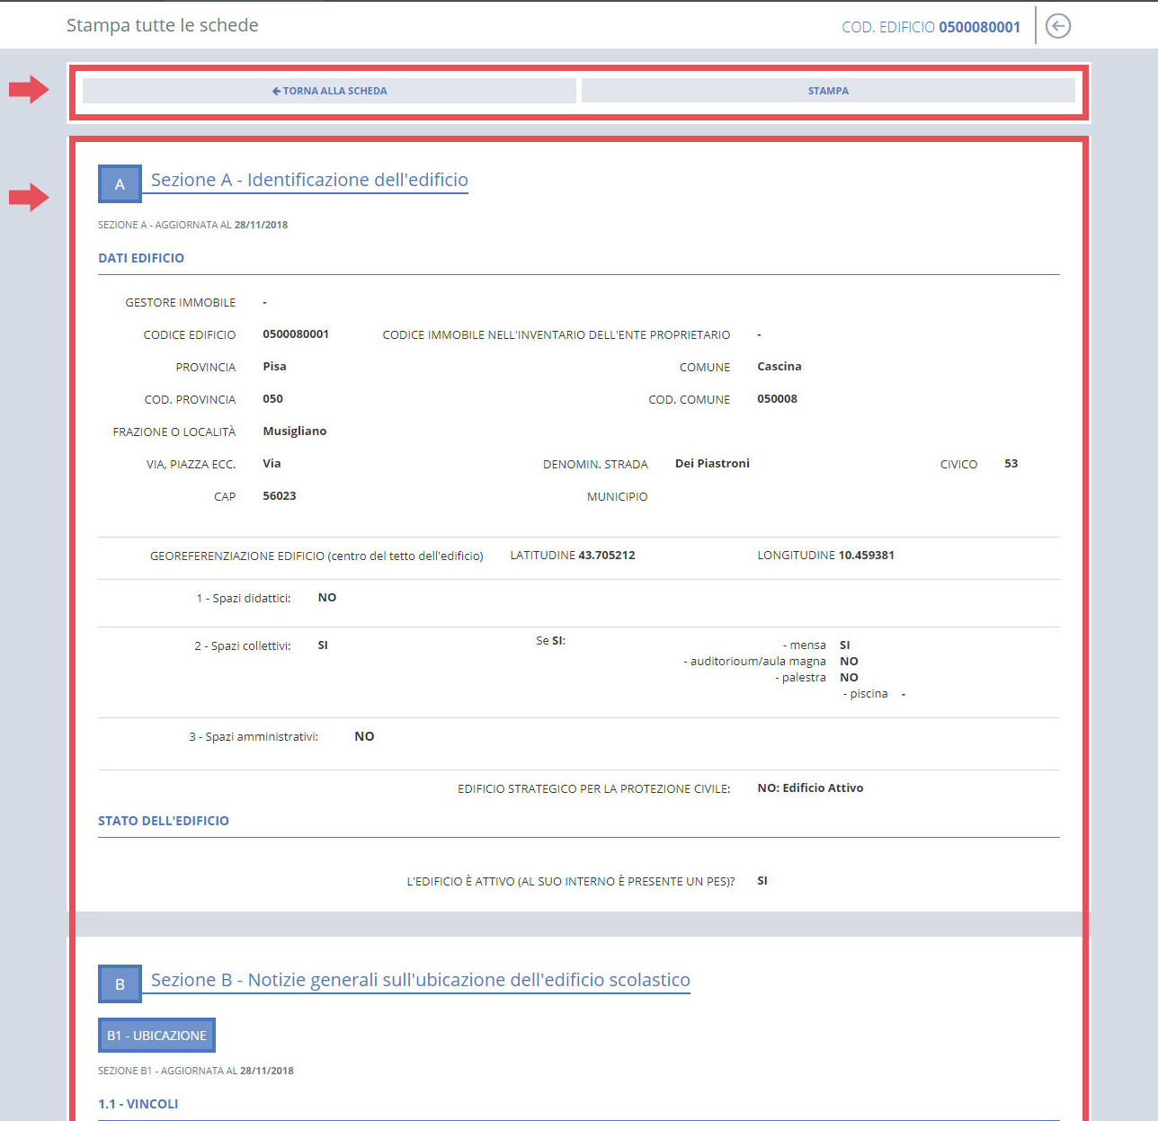1158x1121 pixels.
Task: Click the 1.1 - VINCOLI heading
Action: point(138,1104)
